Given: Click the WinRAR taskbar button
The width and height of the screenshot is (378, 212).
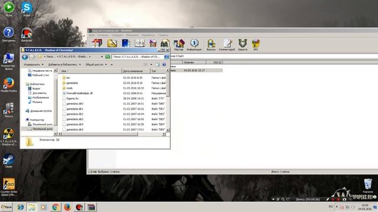Looking at the screenshot, I should click(92, 207).
